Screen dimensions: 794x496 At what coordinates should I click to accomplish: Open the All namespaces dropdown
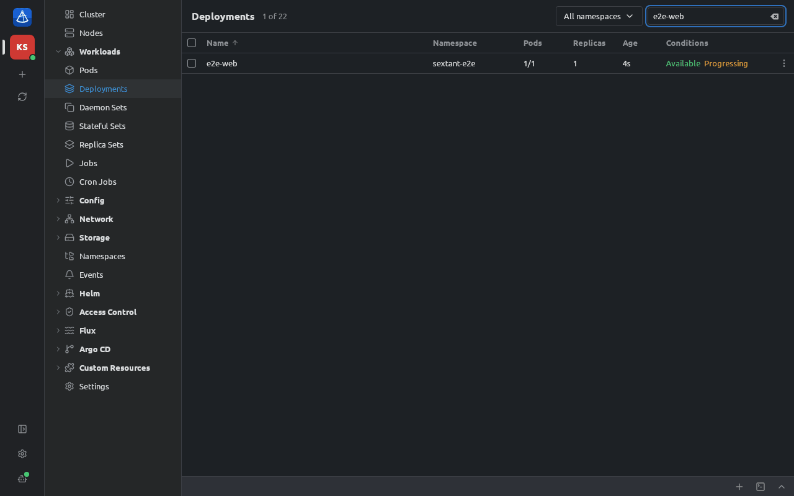click(599, 16)
